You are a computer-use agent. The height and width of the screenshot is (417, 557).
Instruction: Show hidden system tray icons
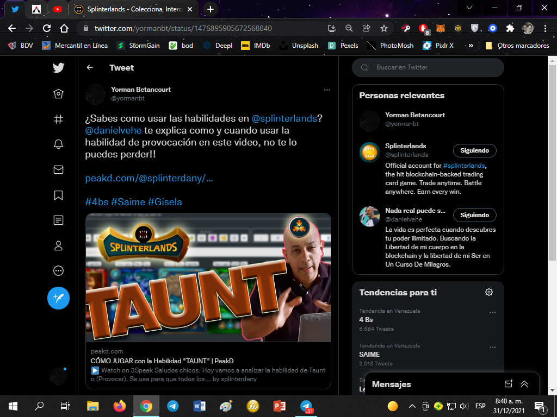click(412, 406)
